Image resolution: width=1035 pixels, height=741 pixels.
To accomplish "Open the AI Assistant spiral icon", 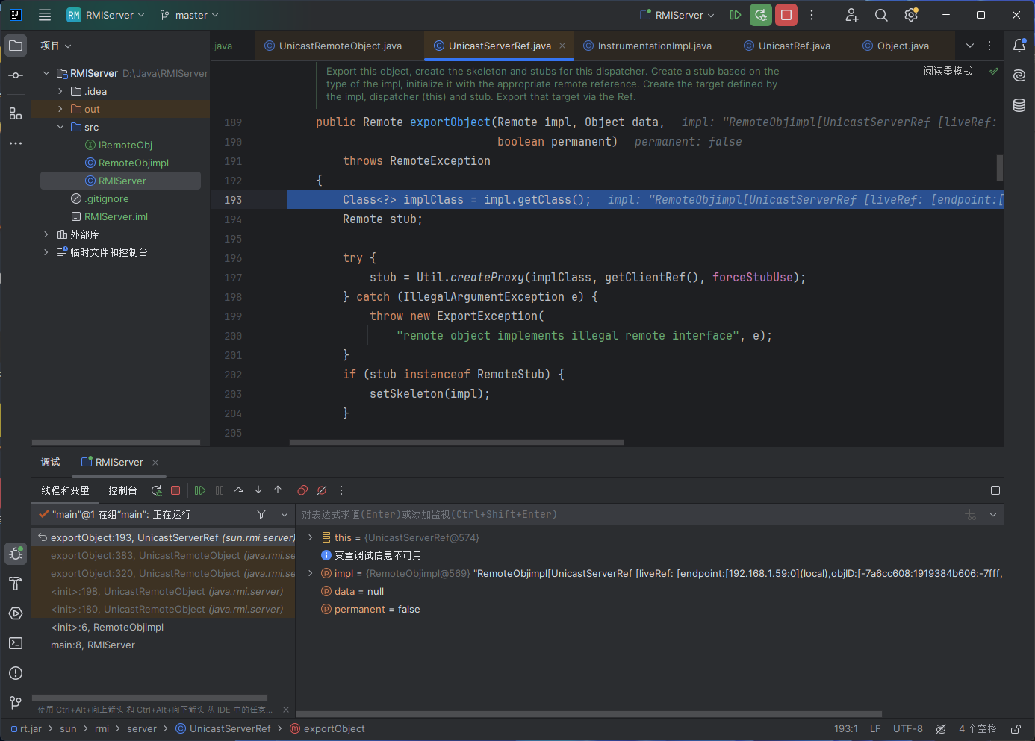I will tap(1019, 75).
